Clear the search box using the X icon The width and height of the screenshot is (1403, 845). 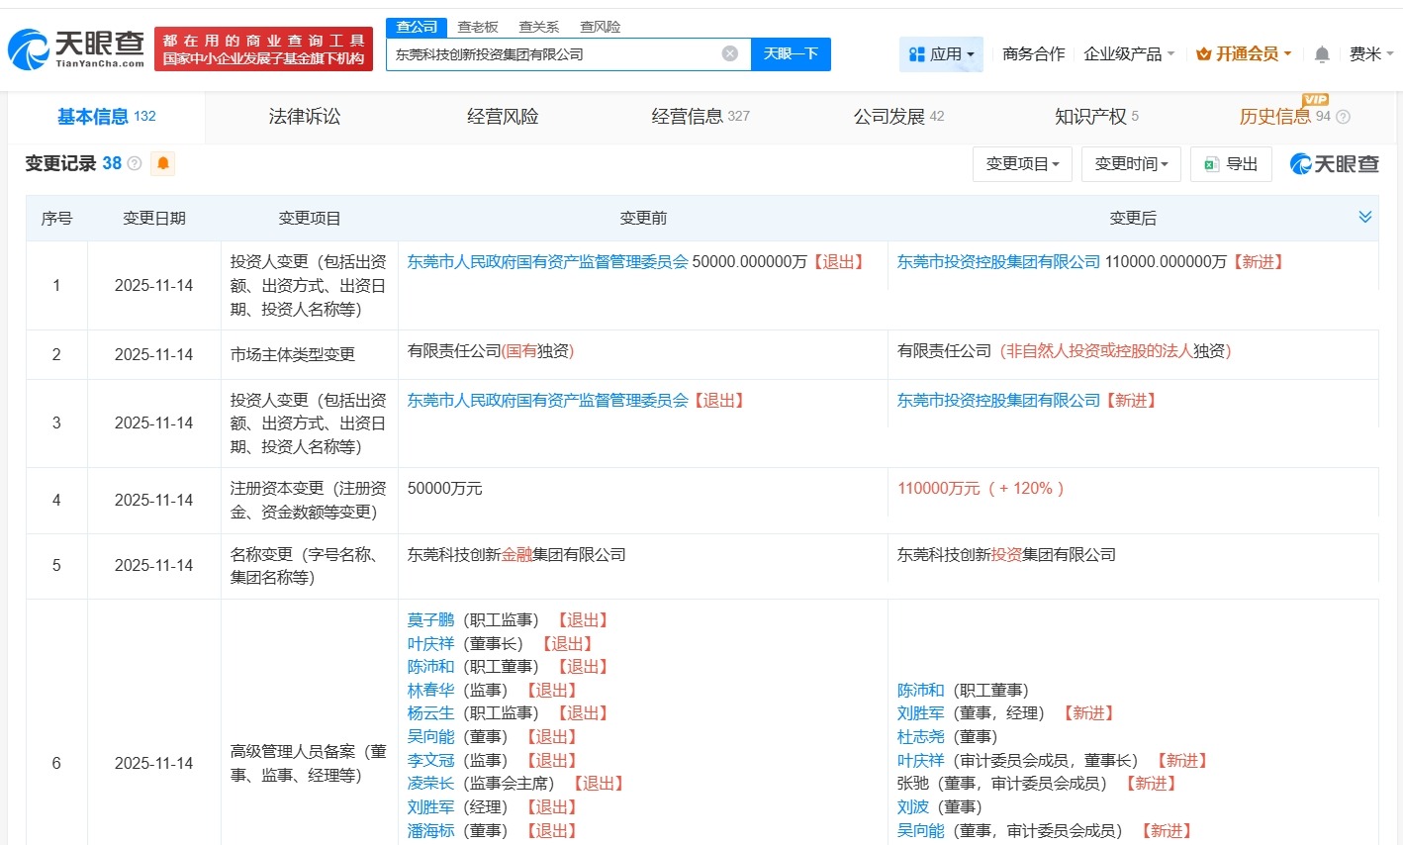tap(729, 53)
